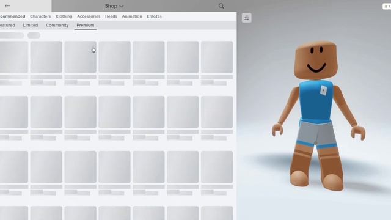Switch to the Characters tab
The height and width of the screenshot is (220, 391).
40,16
